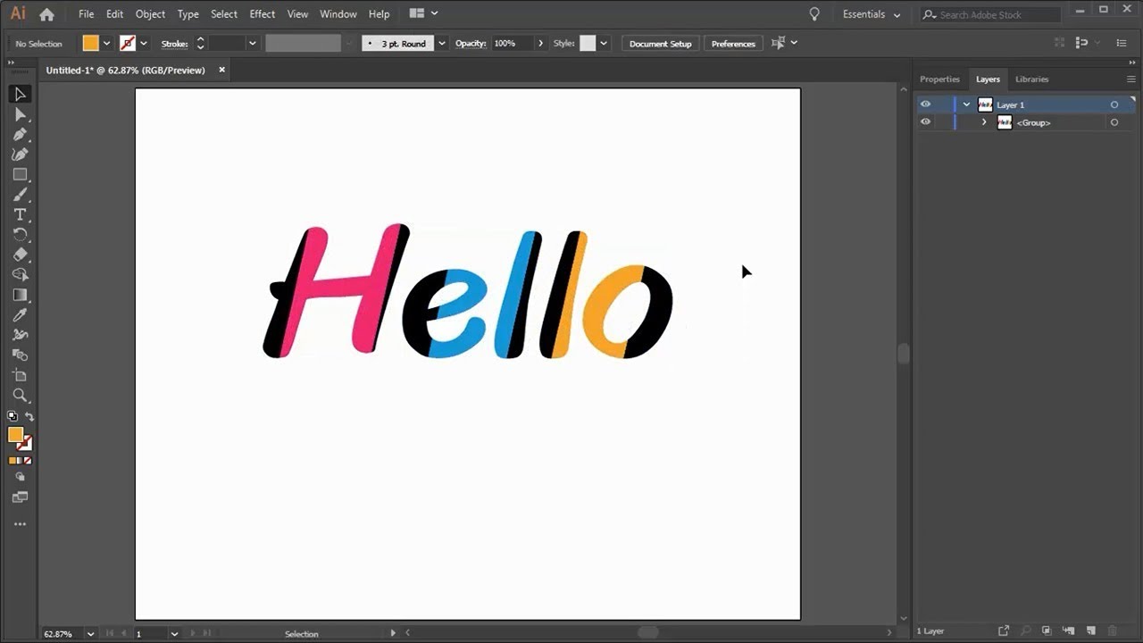The width and height of the screenshot is (1143, 643).
Task: Open brush definition 3 pt. Round dropdown
Action: (441, 43)
